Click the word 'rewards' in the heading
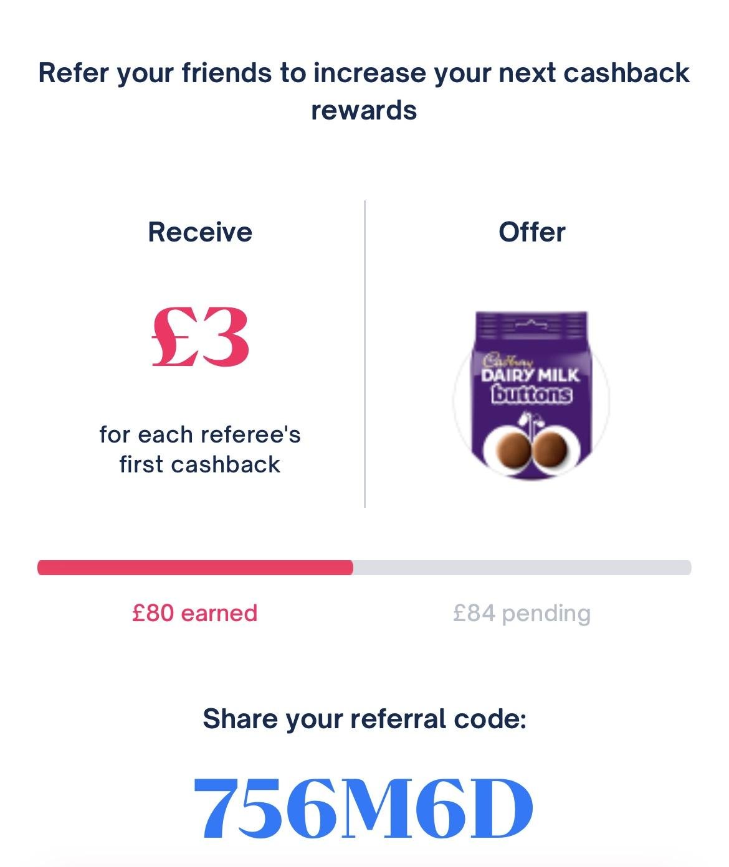Viewport: 729px width, 867px height. [364, 110]
